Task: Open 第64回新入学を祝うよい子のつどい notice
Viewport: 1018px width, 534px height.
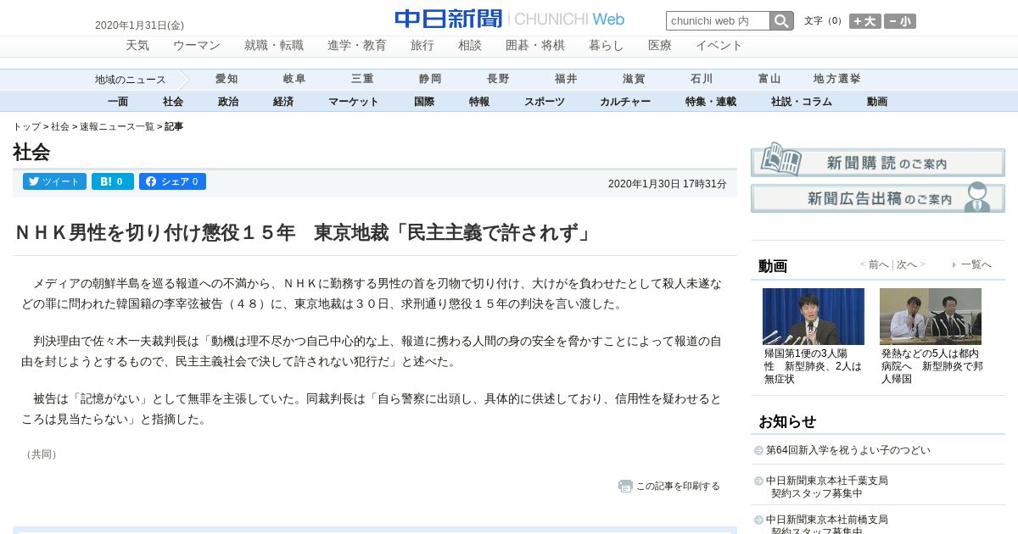Action: click(x=848, y=450)
